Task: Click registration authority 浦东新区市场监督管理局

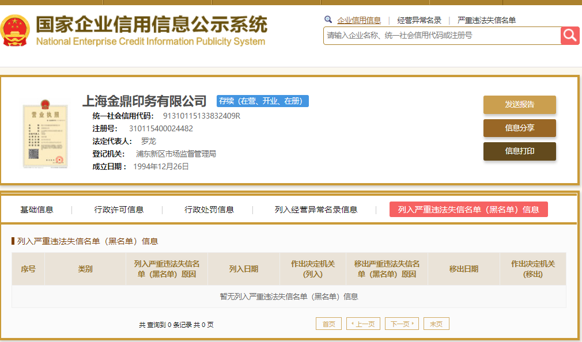Action: pyautogui.click(x=176, y=154)
